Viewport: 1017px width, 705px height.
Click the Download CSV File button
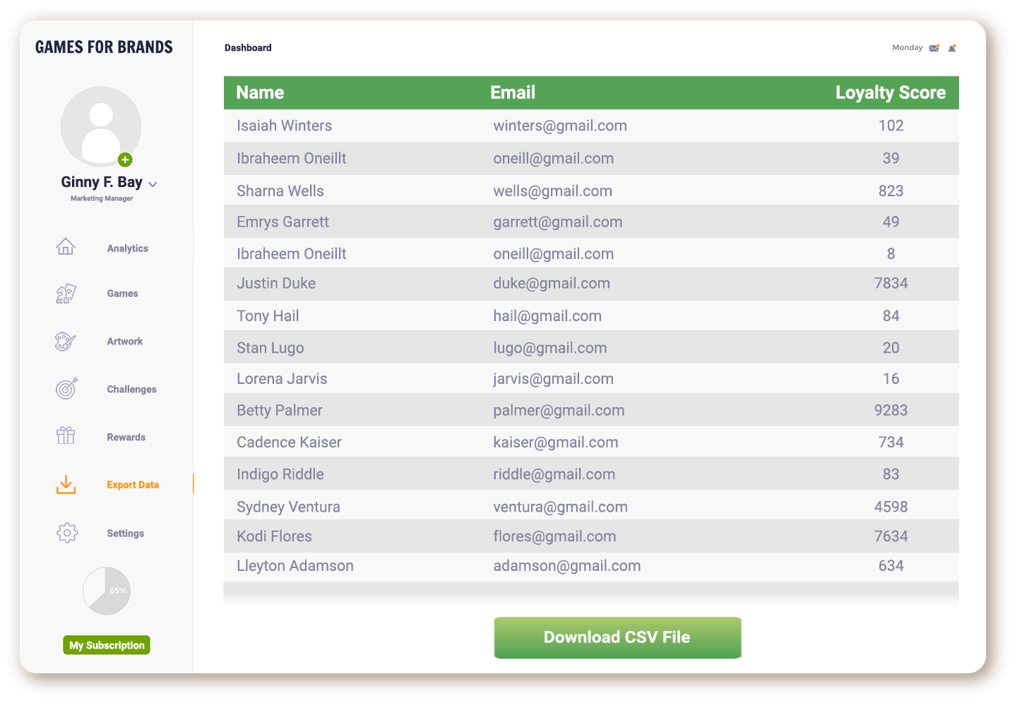(617, 637)
